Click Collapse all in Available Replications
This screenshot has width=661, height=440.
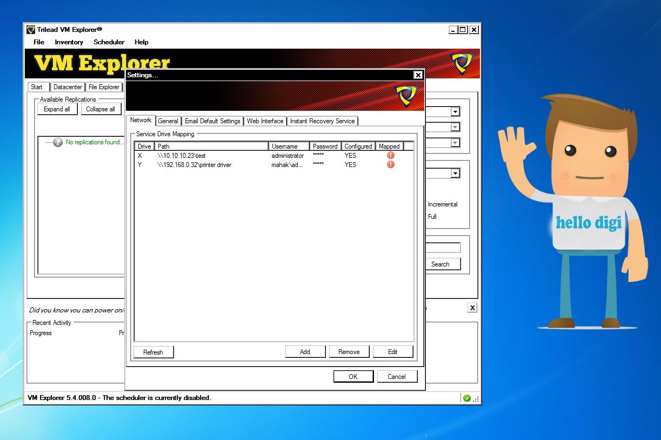point(101,109)
